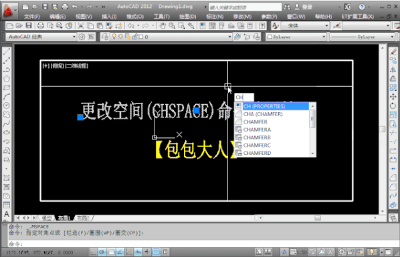Viewport: 400px width, 257px height.
Task: Select the Polygon draw tool
Action: pyautogui.click(x=7, y=79)
